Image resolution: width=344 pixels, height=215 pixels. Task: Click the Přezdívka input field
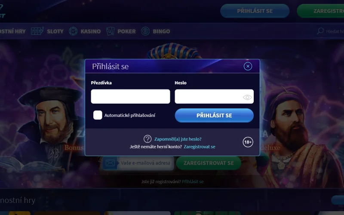point(131,96)
